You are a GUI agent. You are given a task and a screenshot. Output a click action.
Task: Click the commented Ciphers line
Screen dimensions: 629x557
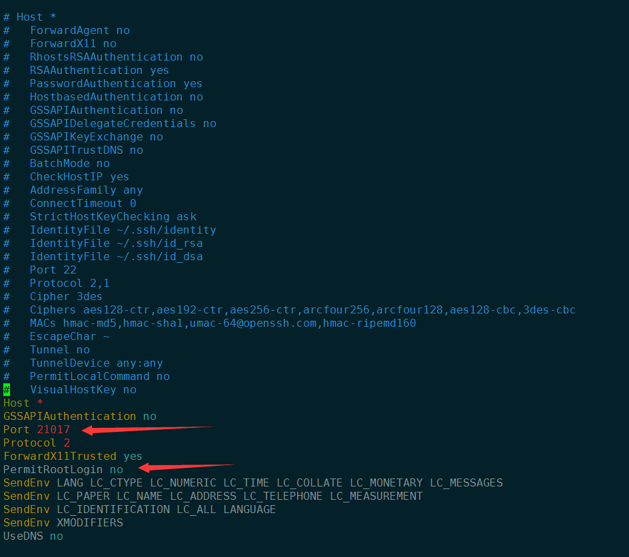(x=289, y=310)
